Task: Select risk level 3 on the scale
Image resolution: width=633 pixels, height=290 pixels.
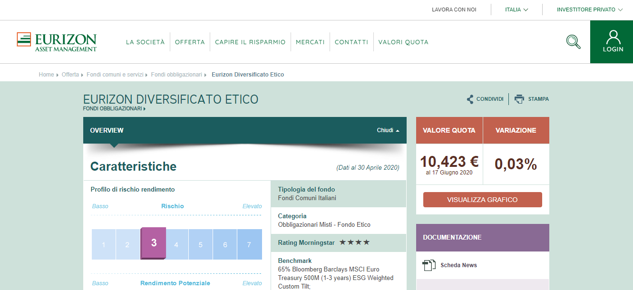Action: pyautogui.click(x=154, y=243)
